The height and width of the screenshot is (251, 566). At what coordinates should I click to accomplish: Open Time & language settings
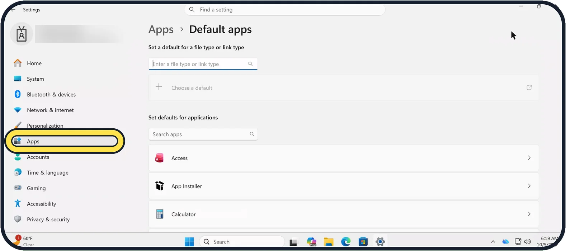coord(47,172)
